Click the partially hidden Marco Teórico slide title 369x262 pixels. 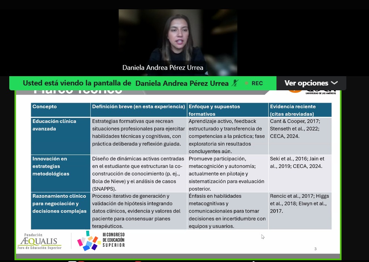pos(78,91)
